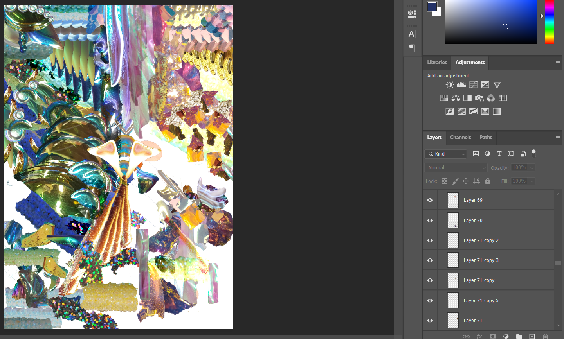Open the Kind filter dropdown
Screen dimensions: 564x339
point(445,154)
